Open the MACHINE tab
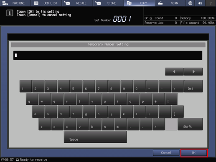Viewport: 216px width, 162px height. pos(15,3)
